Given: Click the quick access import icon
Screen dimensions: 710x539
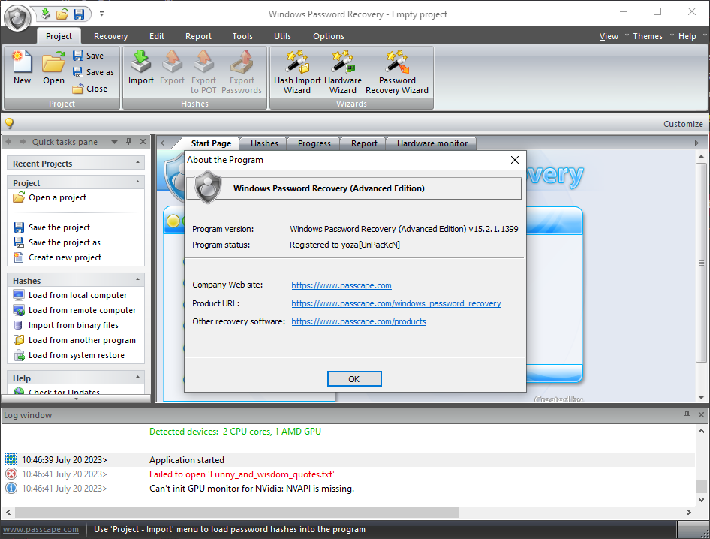Looking at the screenshot, I should tap(45, 14).
